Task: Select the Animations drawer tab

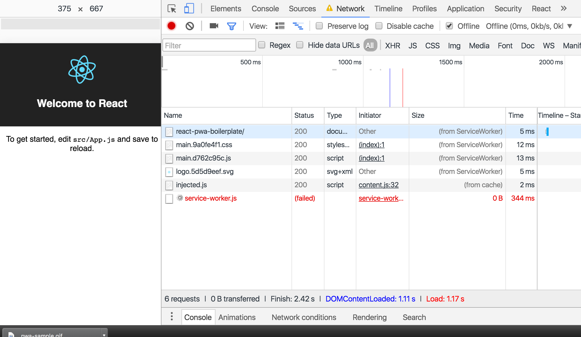Action: pos(237,317)
